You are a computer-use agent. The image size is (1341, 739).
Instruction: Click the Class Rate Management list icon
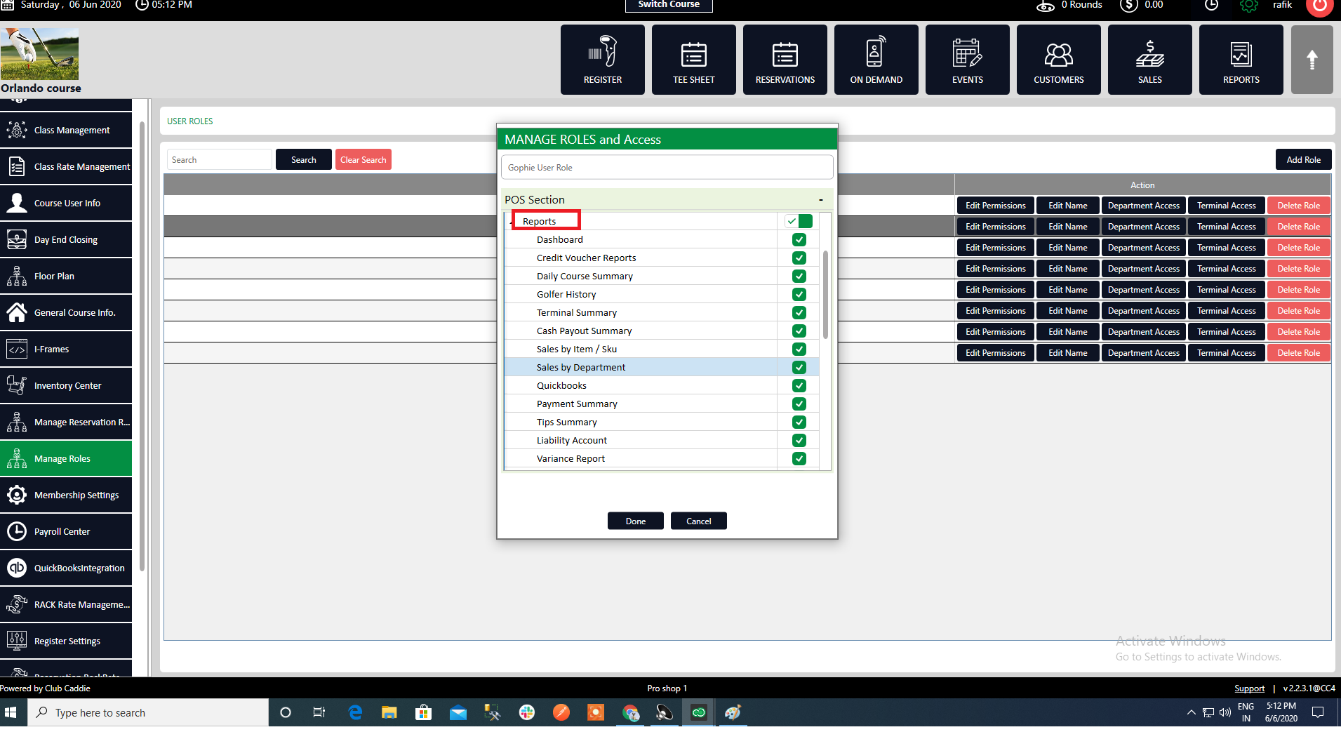point(17,166)
